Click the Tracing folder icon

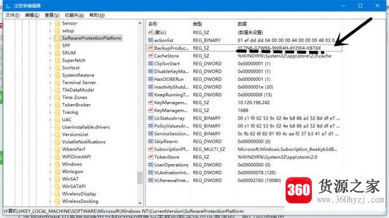[x=57, y=112]
